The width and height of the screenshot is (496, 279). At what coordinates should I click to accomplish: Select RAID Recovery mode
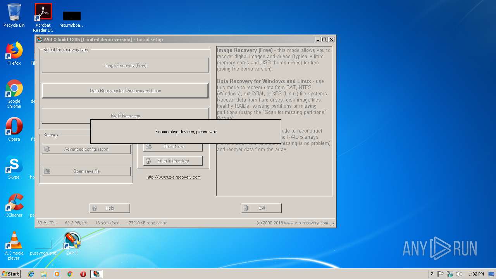click(x=125, y=116)
